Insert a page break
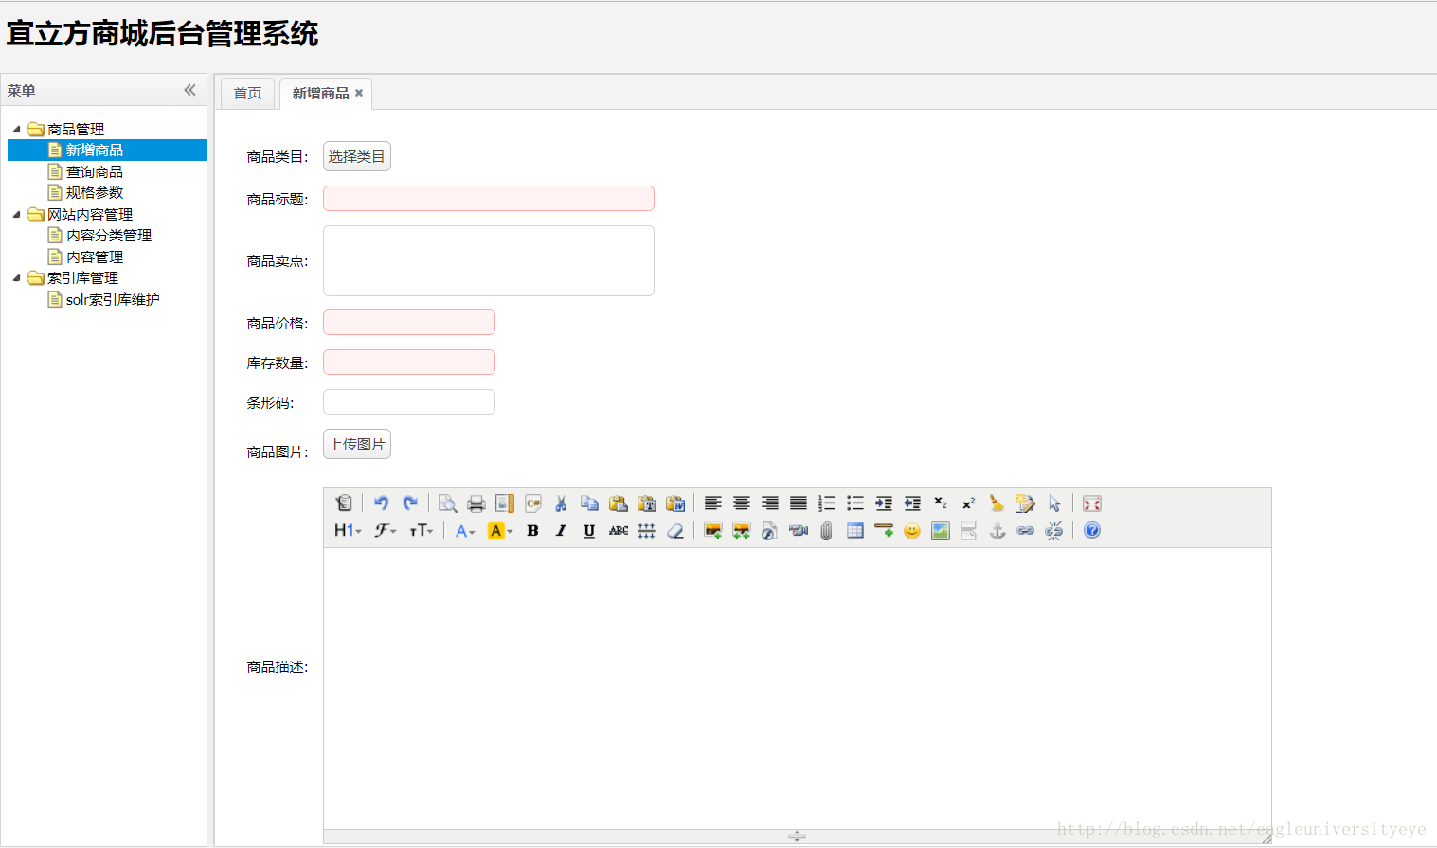This screenshot has height=848, width=1437. pos(968,531)
